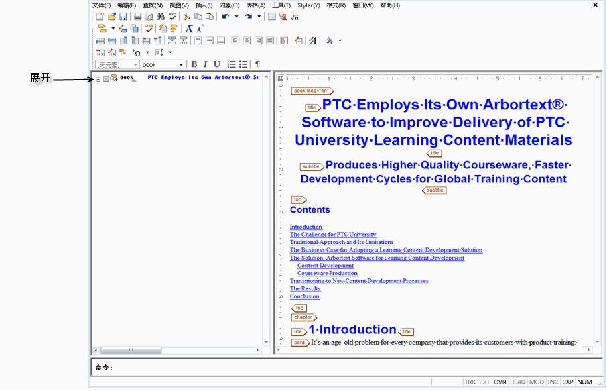Image resolution: width=607 pixels, height=391 pixels.
Task: Toggle Bold formatting
Action: click(194, 64)
